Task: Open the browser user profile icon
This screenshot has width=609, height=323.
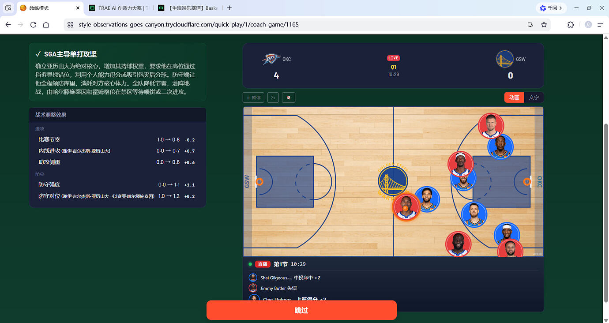Action: coord(588,25)
